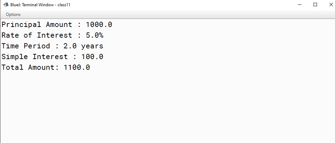The height and width of the screenshot is (143, 335).
Task: Click the word 'Interest' in the rate line
Action: [x=54, y=35]
